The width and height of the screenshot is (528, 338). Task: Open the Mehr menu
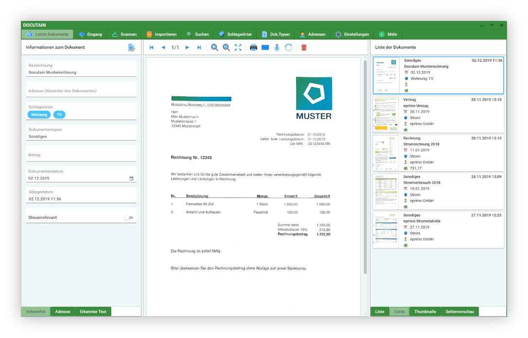click(389, 34)
